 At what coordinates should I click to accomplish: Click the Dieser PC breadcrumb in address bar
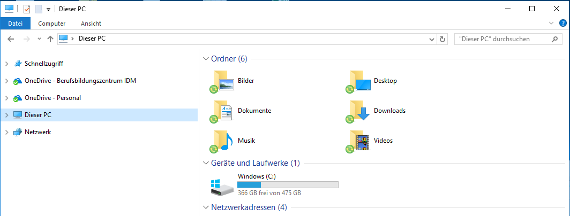tap(92, 38)
